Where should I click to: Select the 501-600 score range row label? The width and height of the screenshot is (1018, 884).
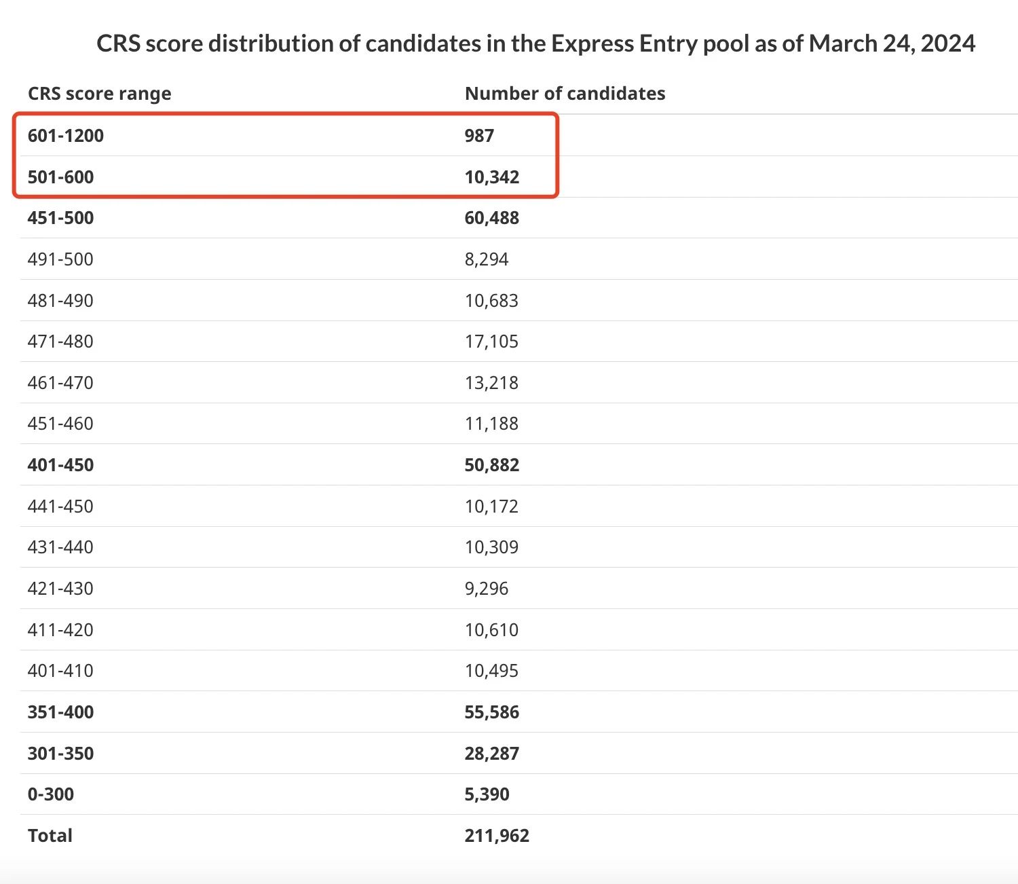pyautogui.click(x=60, y=177)
